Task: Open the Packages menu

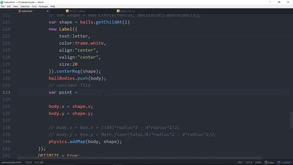Action: coord(43,6)
